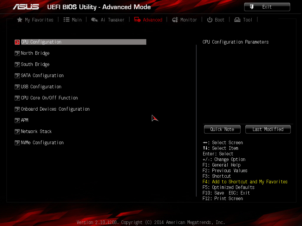Click the F10 Save ESC Exit hint
Image resolution: width=302 pixels, height=226 pixels.
226,193
